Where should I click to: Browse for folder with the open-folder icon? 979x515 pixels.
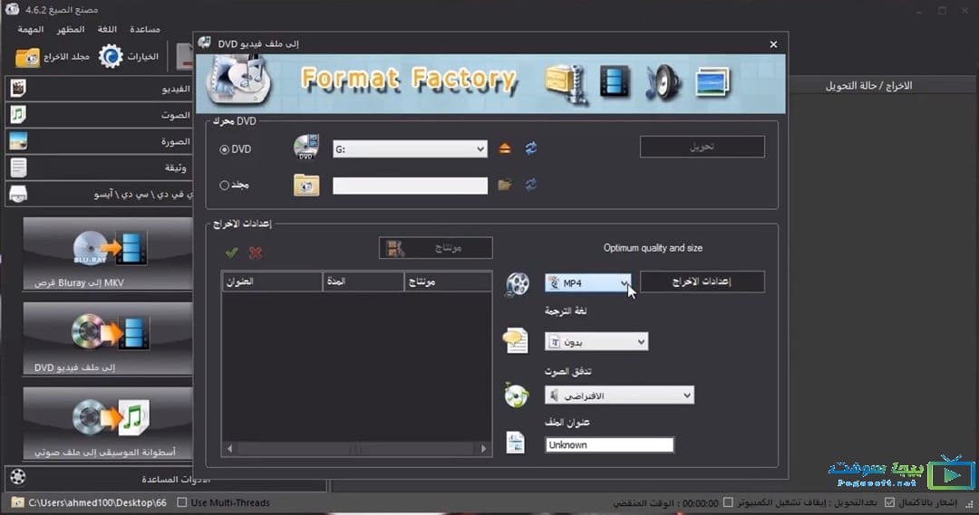pos(505,186)
